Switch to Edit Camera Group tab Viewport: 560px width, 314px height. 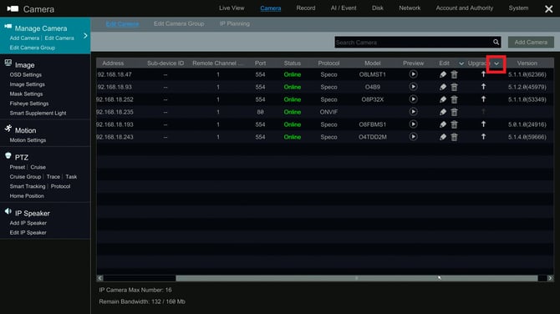[179, 23]
